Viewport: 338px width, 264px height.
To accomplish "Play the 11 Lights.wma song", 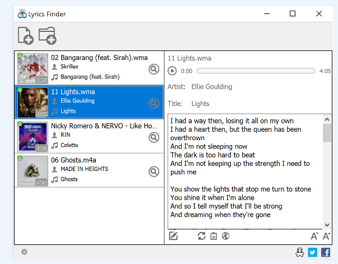I will (x=172, y=71).
